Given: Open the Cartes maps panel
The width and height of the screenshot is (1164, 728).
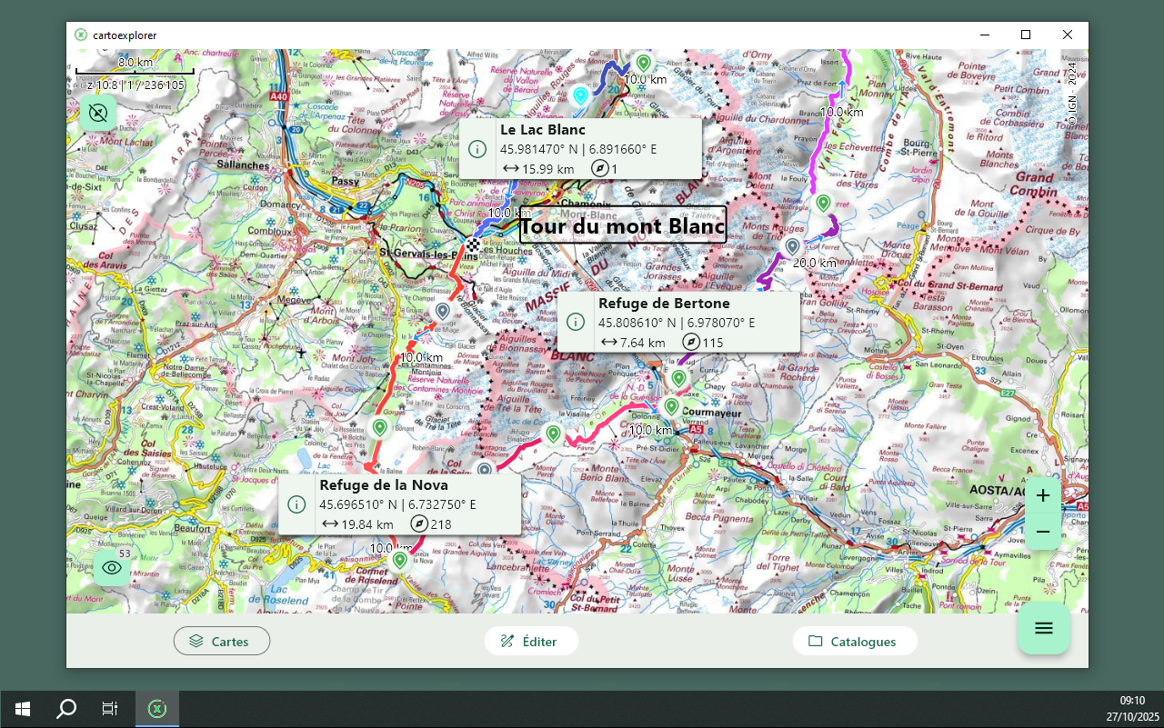Looking at the screenshot, I should point(222,641).
